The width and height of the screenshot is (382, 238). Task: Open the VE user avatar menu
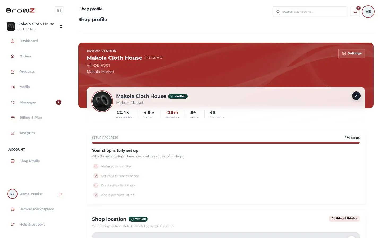point(368,12)
